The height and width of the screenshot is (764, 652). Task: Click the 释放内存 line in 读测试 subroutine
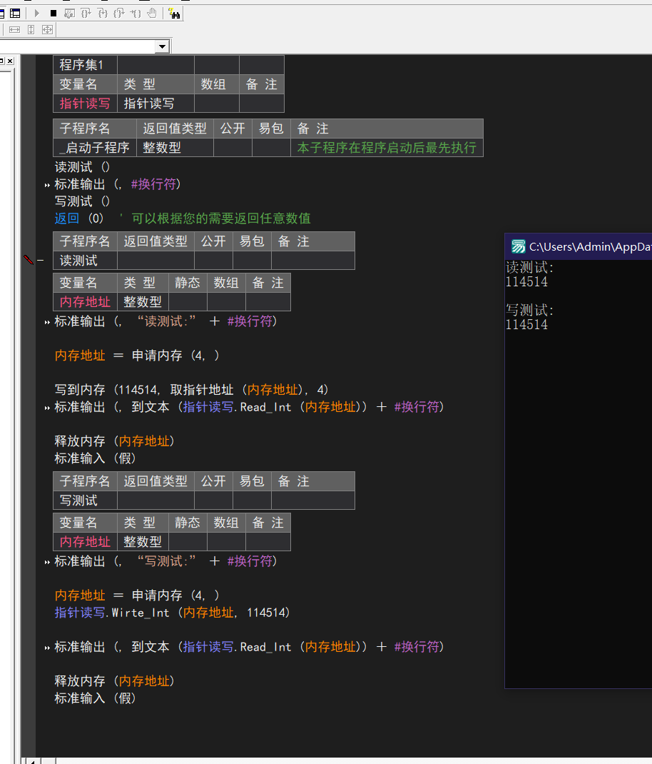(x=114, y=441)
